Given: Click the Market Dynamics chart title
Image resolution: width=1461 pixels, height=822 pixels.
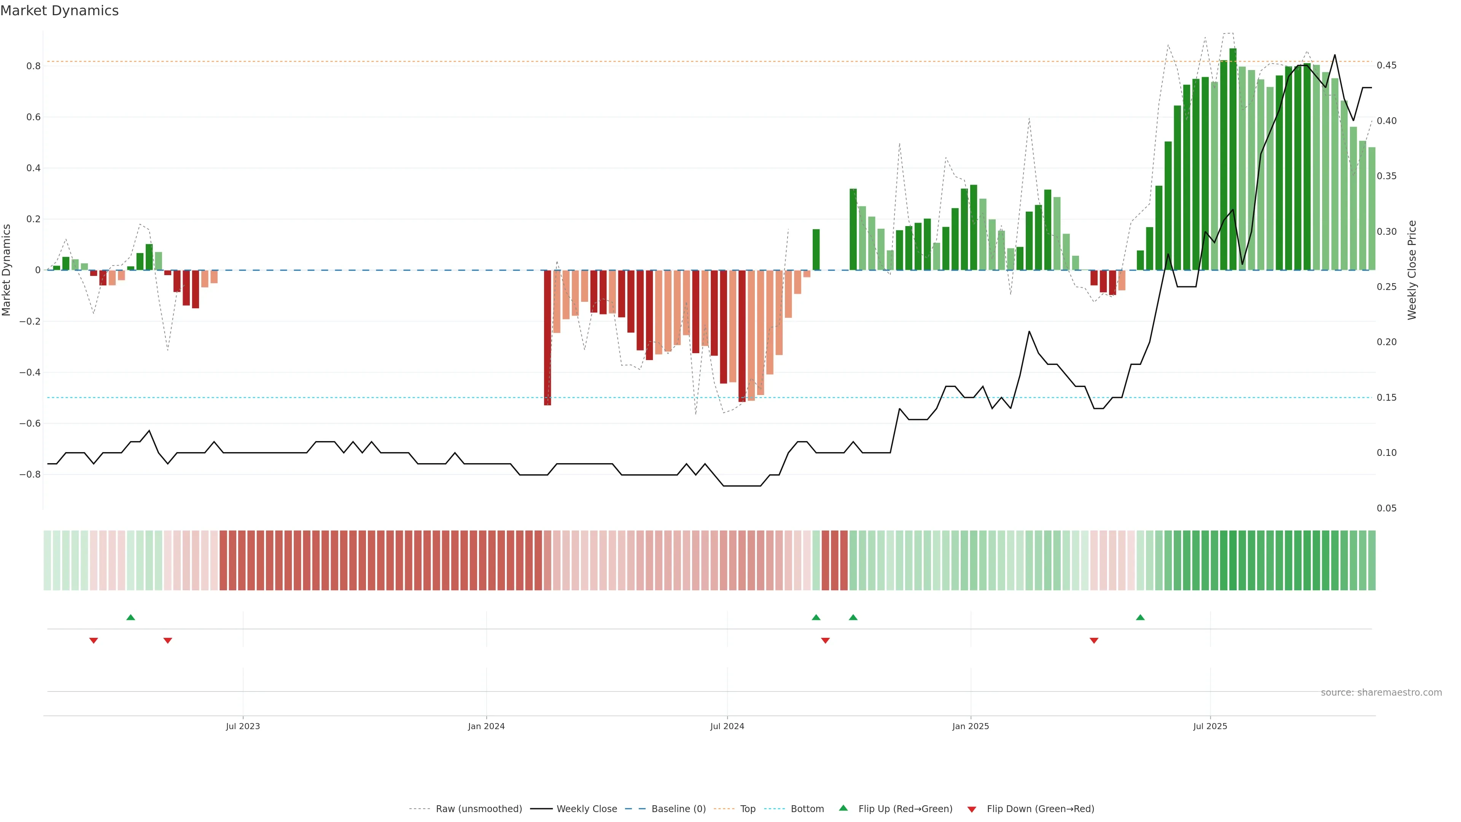Looking at the screenshot, I should [60, 11].
